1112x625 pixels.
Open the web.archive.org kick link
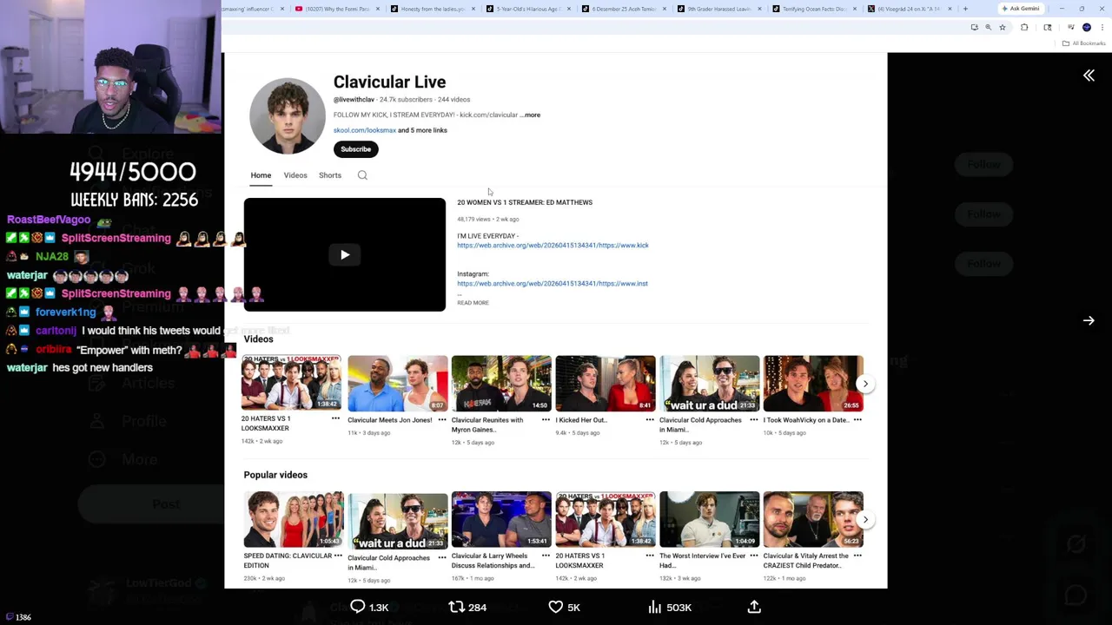coord(553,246)
